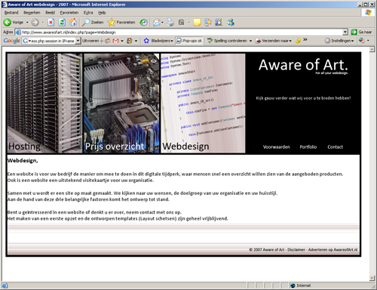Click the Forward navigation arrow
Screen dimensions: 377x290
click(35, 23)
